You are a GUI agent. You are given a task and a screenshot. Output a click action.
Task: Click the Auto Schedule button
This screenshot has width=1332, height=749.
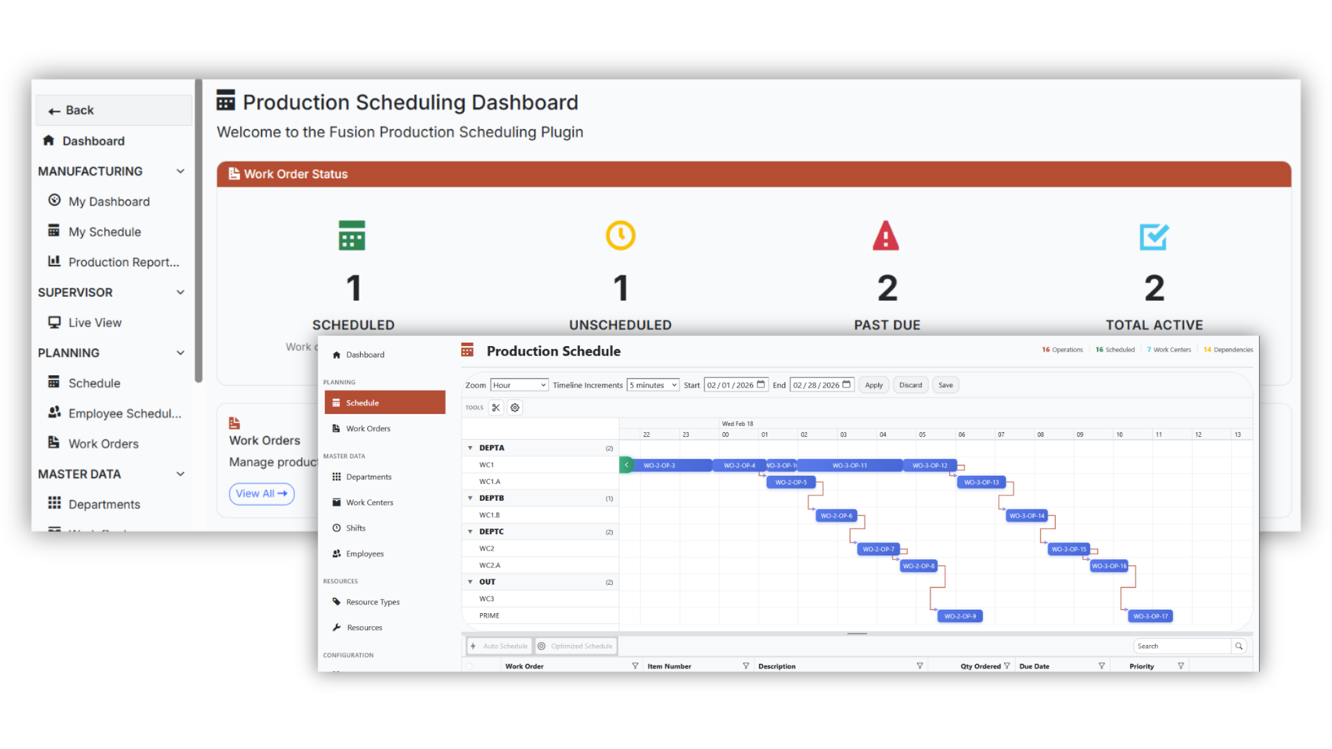(499, 646)
